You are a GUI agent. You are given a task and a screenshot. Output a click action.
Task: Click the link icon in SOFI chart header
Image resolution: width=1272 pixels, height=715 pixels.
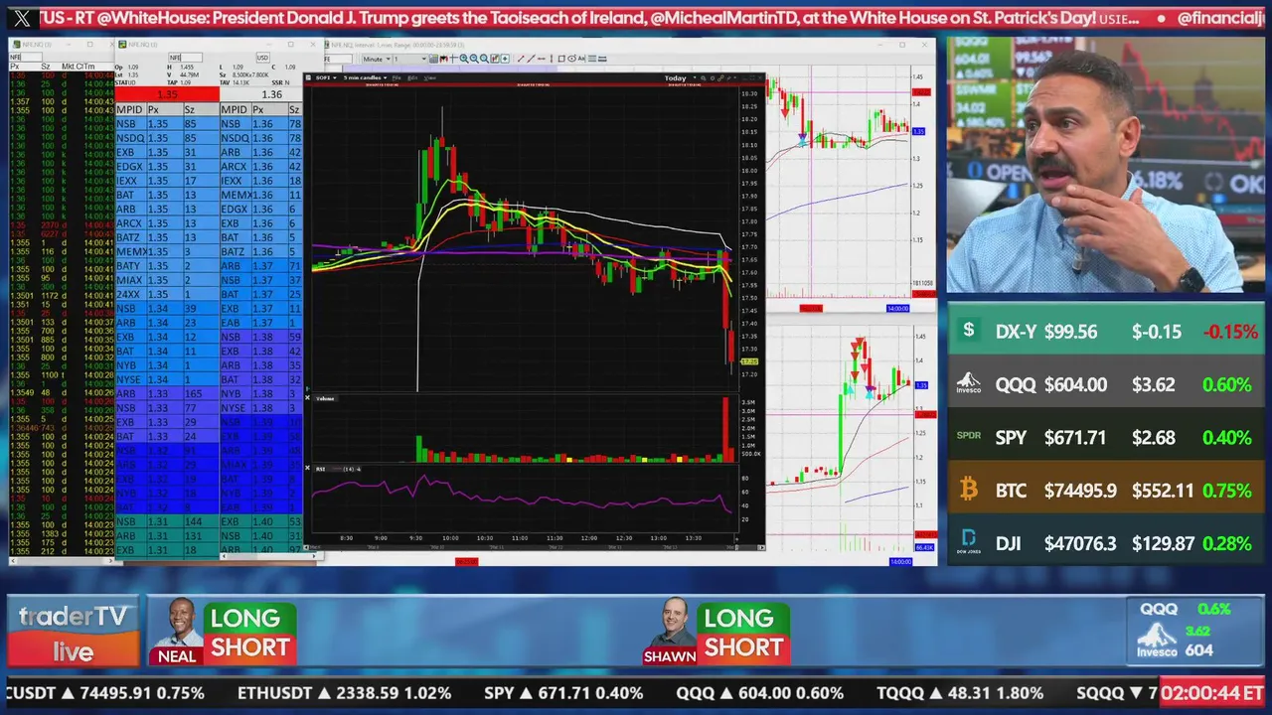tap(720, 77)
